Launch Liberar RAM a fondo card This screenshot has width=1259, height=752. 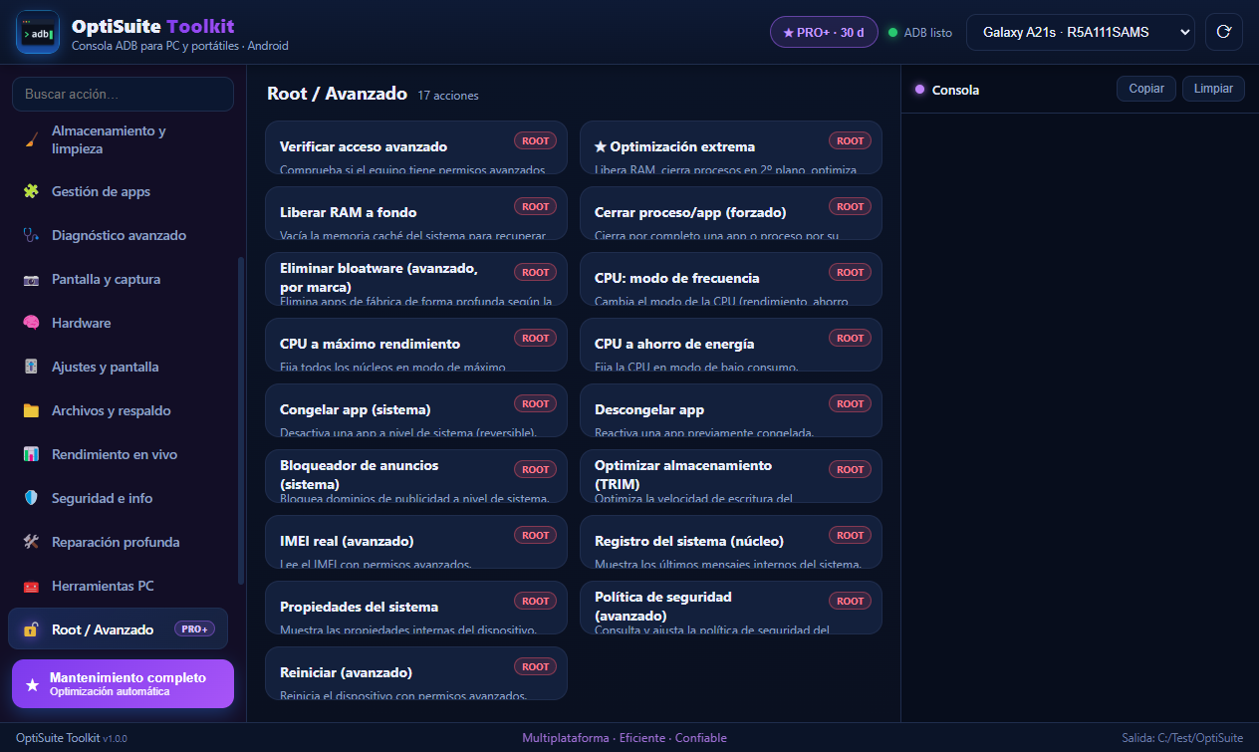click(x=416, y=213)
